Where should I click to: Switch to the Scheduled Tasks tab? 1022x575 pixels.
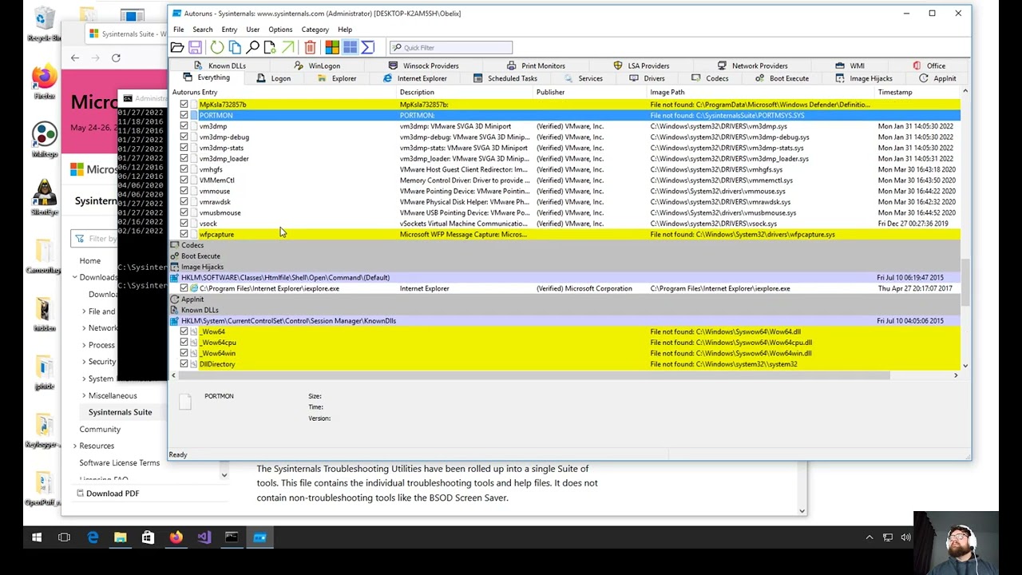point(505,78)
